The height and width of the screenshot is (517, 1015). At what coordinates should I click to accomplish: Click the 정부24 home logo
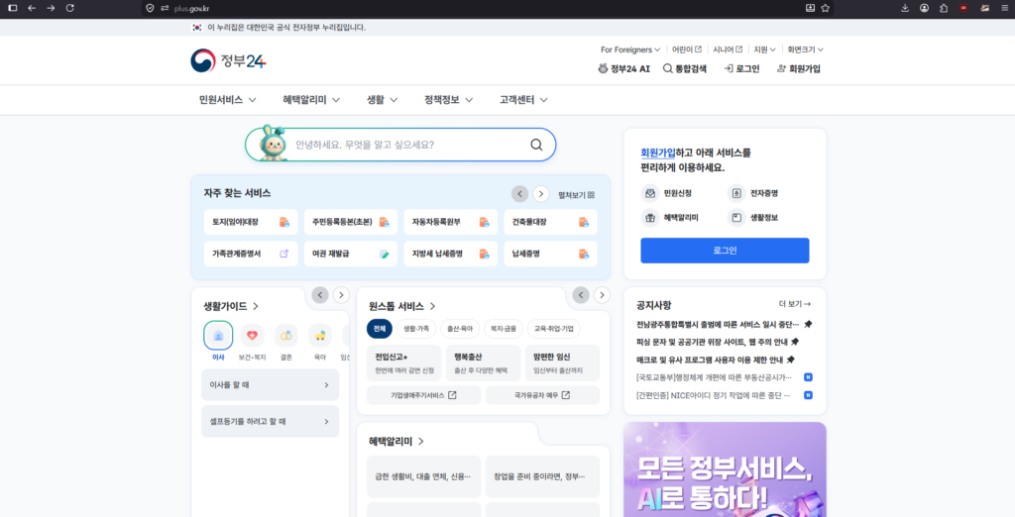click(229, 60)
